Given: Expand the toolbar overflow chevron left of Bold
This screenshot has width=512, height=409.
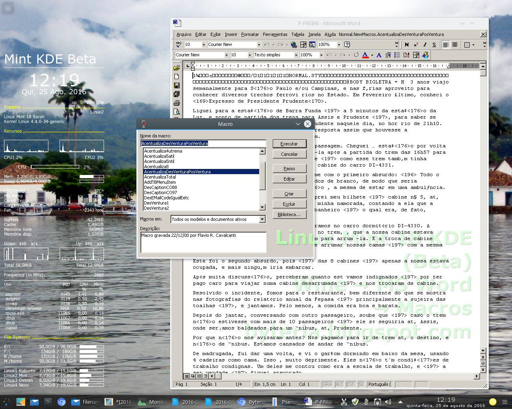Looking at the screenshot, I should (x=397, y=44).
